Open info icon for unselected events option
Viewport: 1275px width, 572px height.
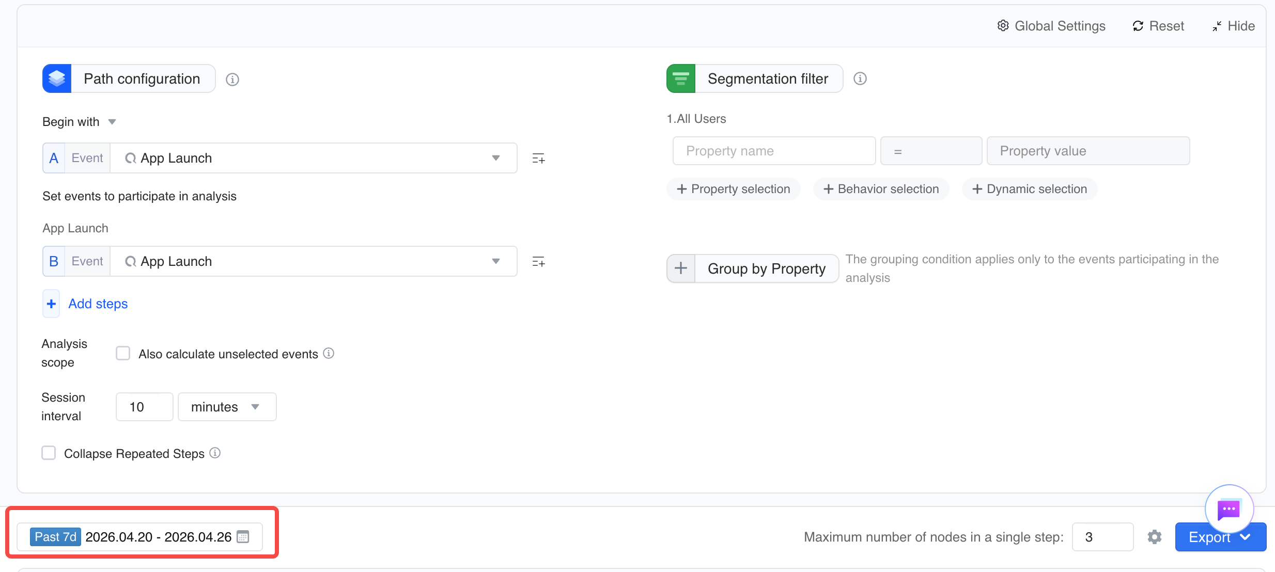(x=329, y=353)
